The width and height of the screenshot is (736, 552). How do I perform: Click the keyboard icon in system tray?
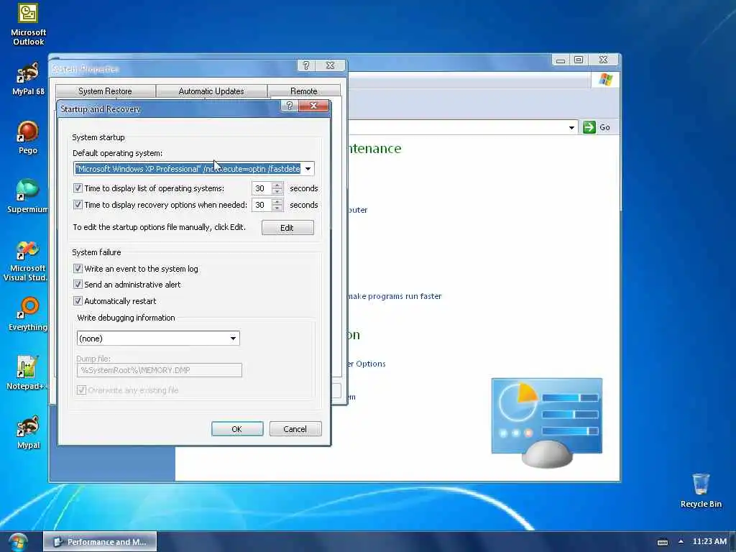(x=662, y=542)
